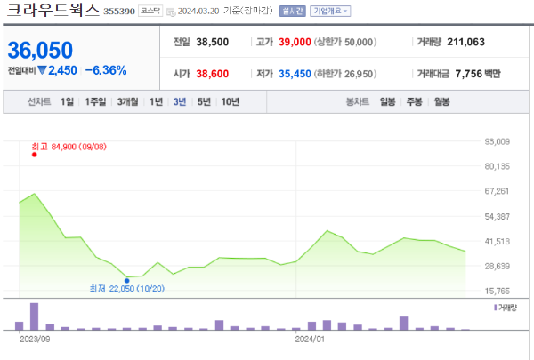
Task: Select the 3개월 line chart tab
Action: 127,101
